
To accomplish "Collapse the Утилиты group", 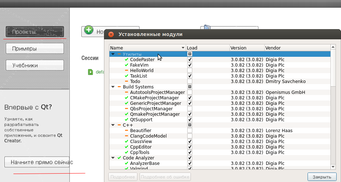I will tap(113, 54).
